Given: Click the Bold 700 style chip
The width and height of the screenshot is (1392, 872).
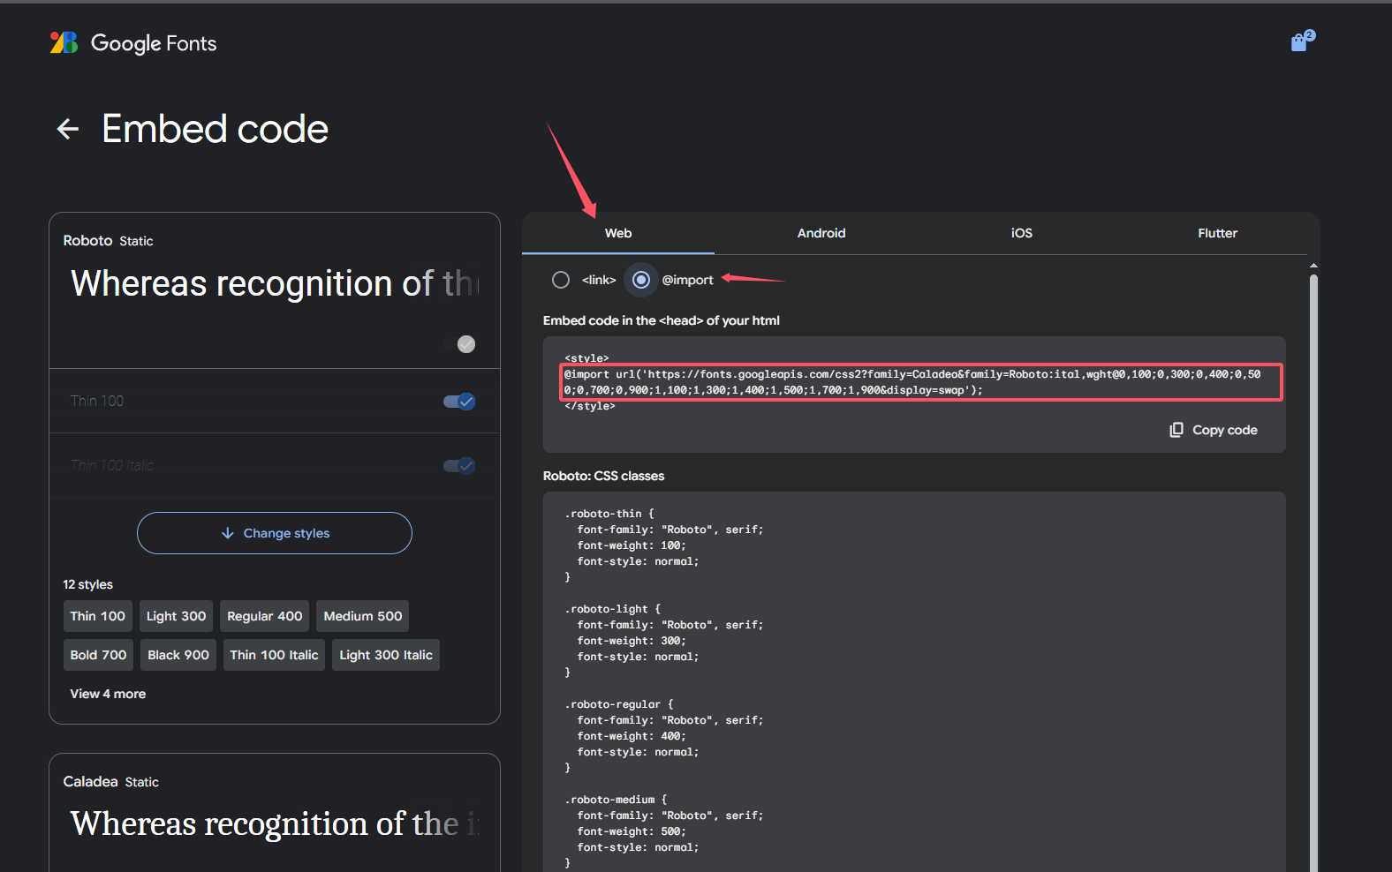Looking at the screenshot, I should (x=98, y=655).
